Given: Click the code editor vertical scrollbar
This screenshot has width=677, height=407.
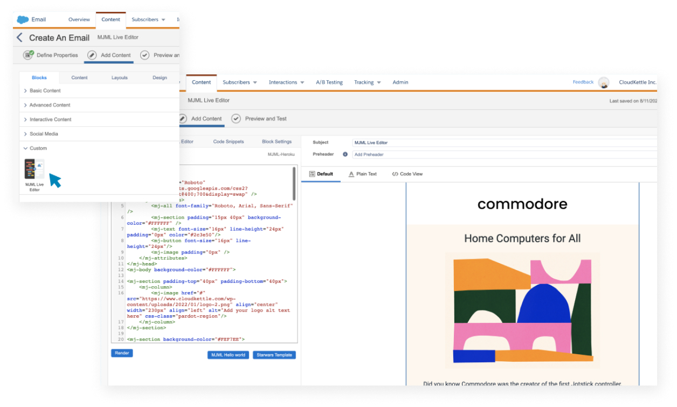Looking at the screenshot, I should pos(294,183).
